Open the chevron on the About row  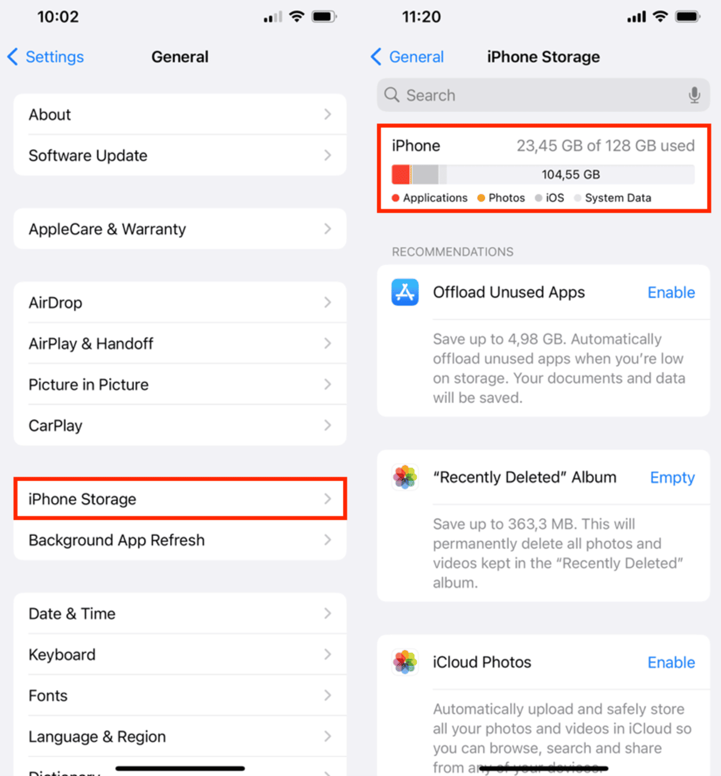[x=328, y=114]
